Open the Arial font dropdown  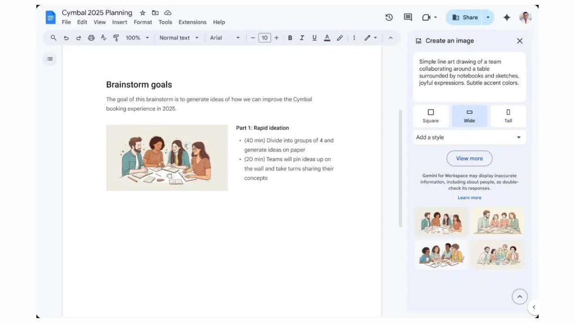pyautogui.click(x=224, y=37)
